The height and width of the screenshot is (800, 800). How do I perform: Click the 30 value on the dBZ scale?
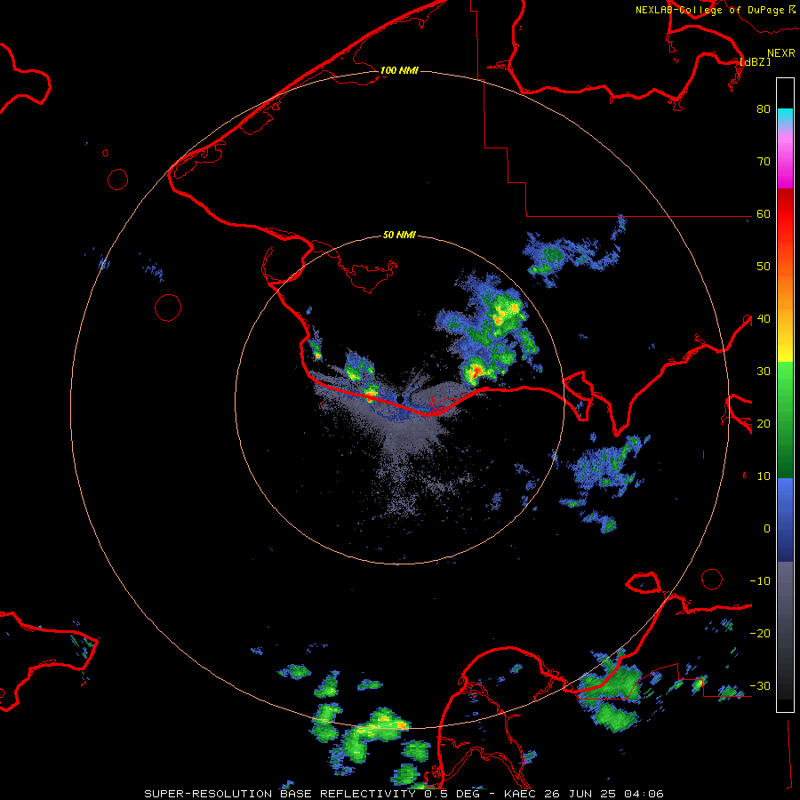click(764, 372)
